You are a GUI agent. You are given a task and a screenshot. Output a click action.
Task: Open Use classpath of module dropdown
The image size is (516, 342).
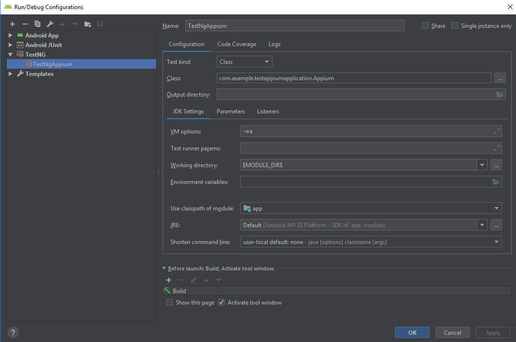(x=371, y=208)
